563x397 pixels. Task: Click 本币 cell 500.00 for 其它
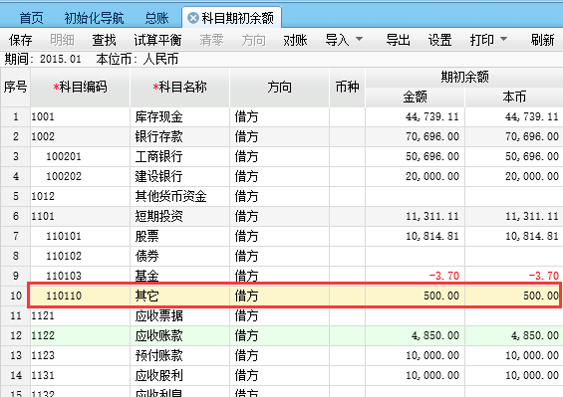[514, 296]
